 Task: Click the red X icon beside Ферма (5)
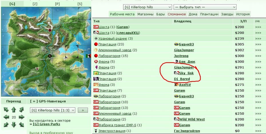point(96,62)
